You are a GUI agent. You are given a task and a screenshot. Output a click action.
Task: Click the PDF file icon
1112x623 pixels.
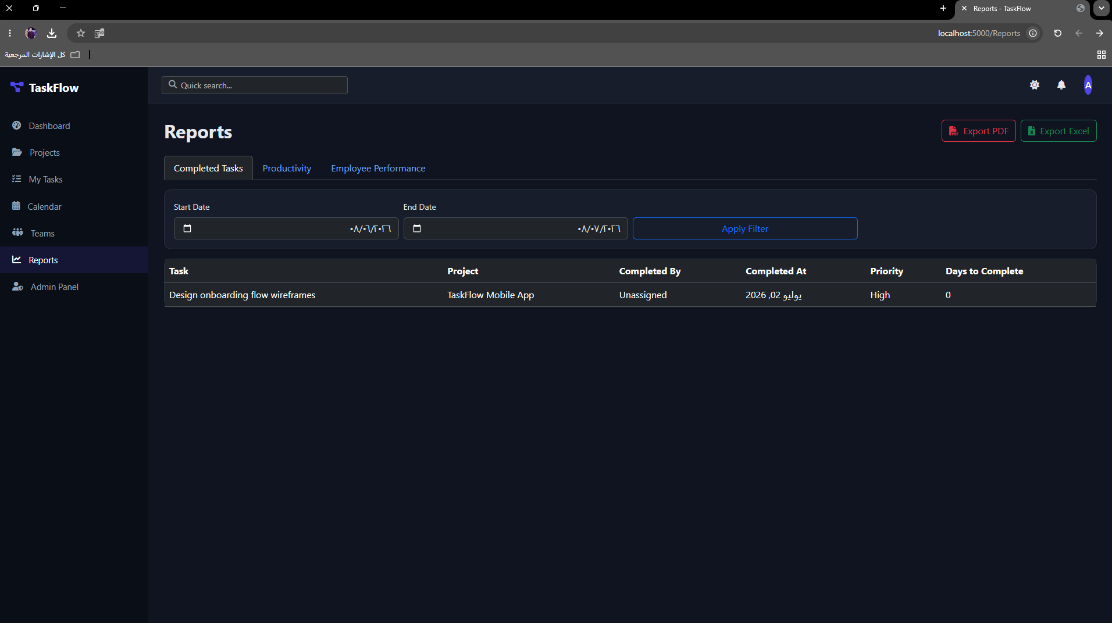(954, 131)
